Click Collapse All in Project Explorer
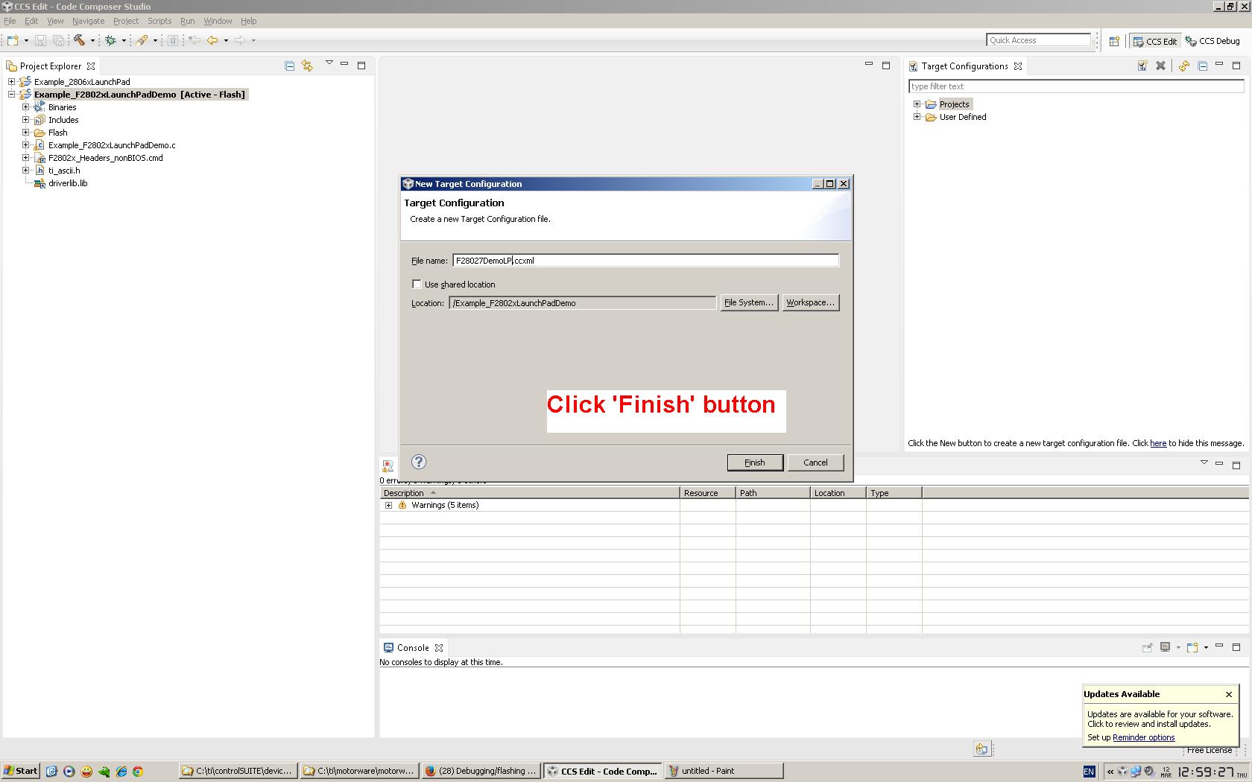 click(x=288, y=66)
